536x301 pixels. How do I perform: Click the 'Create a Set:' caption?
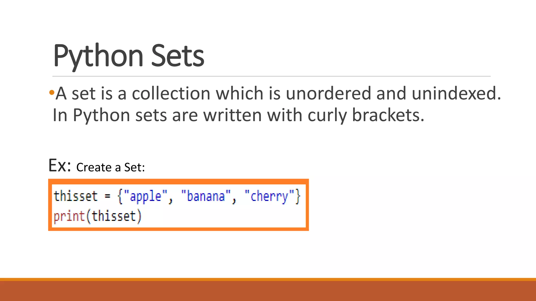(x=110, y=167)
